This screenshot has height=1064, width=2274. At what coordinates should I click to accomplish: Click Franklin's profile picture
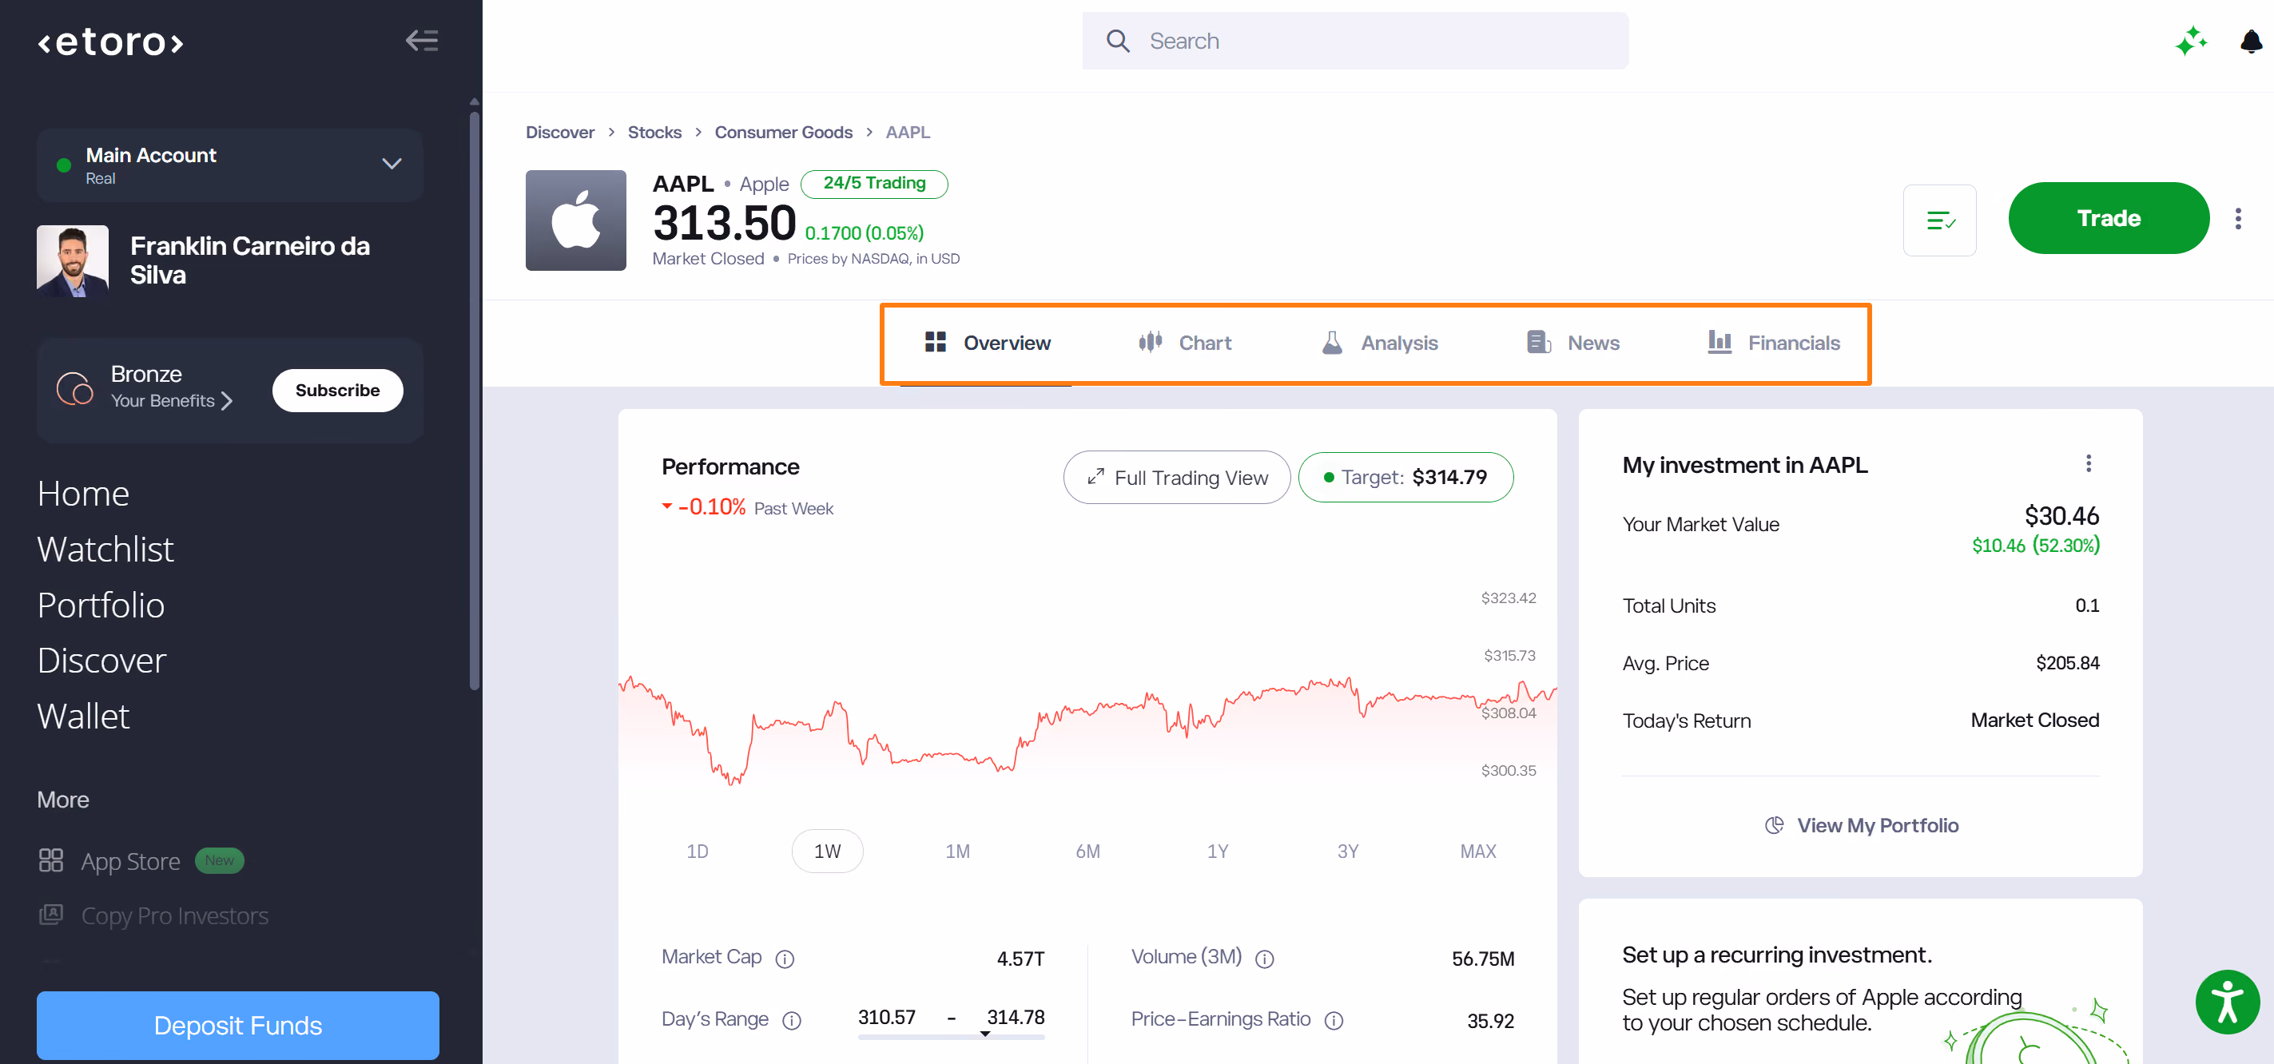73,261
